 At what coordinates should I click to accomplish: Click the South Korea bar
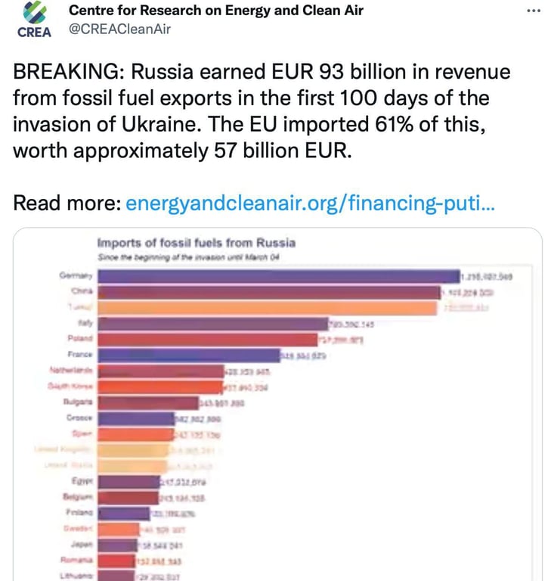pos(159,387)
